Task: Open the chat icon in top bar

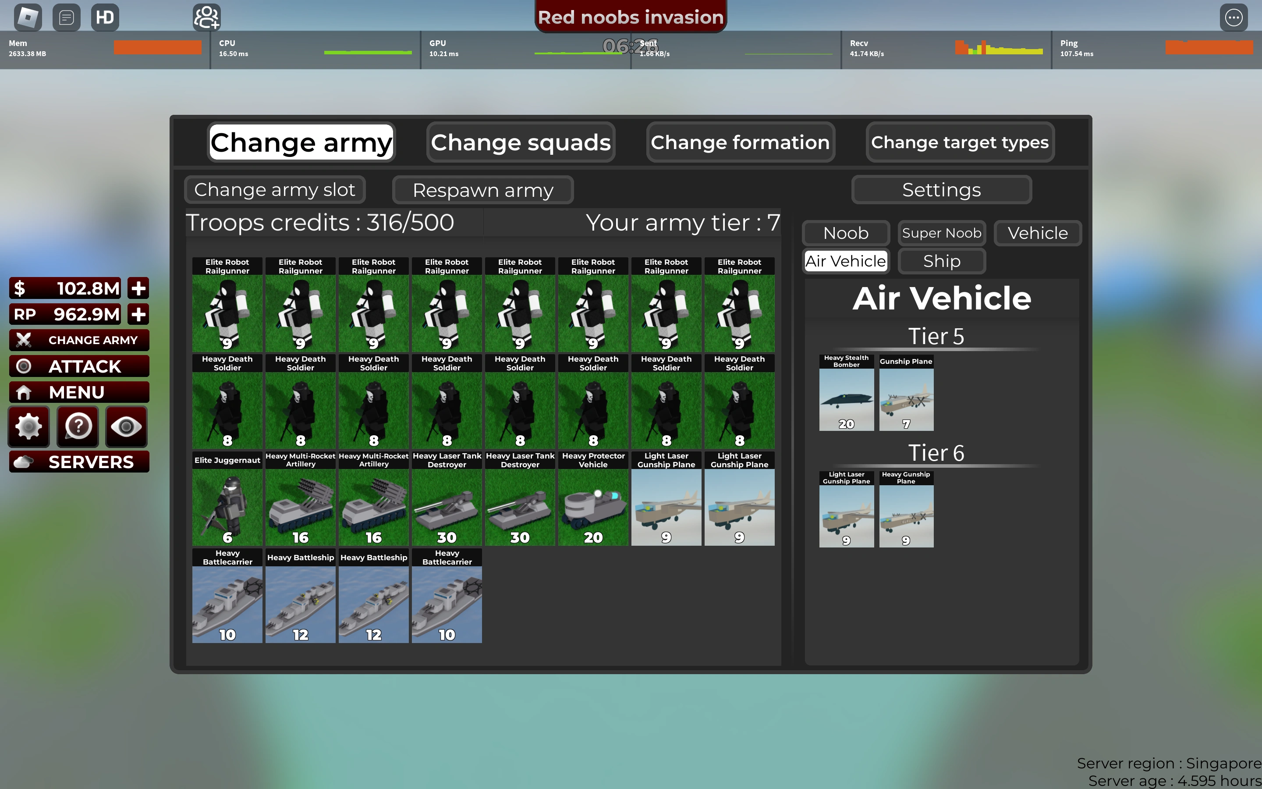Action: [x=66, y=17]
